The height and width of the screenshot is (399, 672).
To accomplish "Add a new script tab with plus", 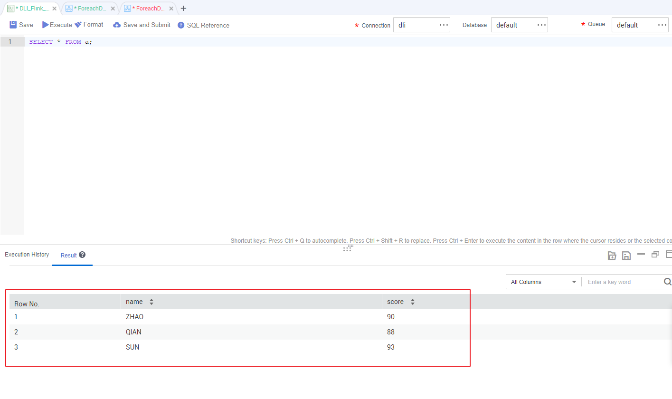I will coord(184,8).
